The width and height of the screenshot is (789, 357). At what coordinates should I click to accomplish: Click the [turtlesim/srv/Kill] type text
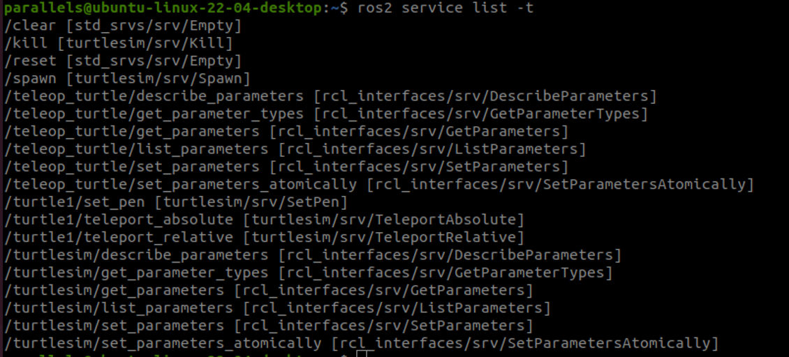coord(145,43)
